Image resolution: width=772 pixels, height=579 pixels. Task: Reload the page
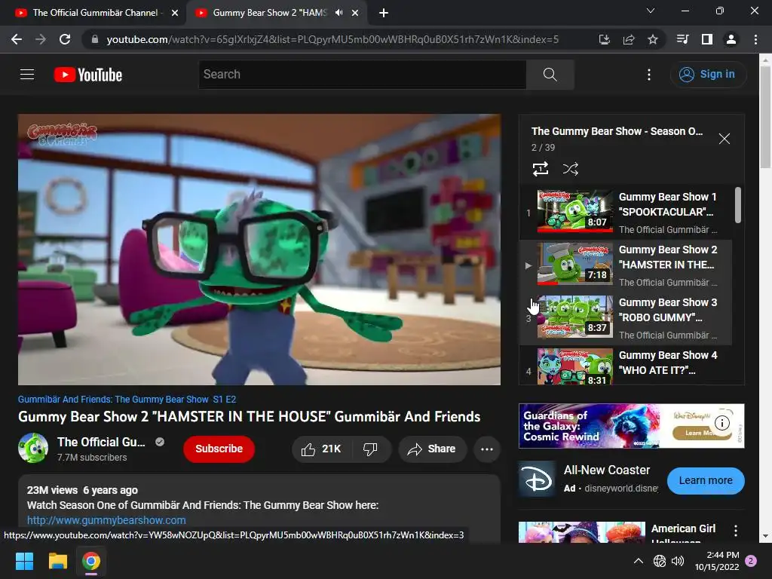(65, 39)
